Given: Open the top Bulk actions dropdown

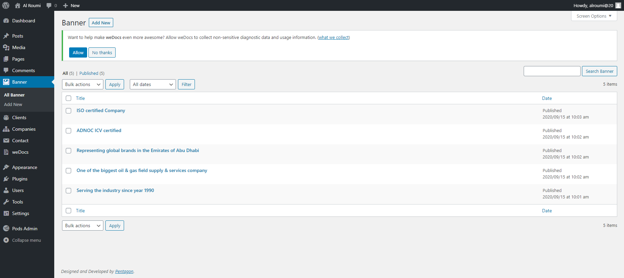Looking at the screenshot, I should click(83, 84).
